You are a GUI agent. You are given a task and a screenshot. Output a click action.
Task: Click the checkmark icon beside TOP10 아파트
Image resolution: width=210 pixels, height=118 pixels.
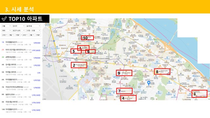pos(4,19)
